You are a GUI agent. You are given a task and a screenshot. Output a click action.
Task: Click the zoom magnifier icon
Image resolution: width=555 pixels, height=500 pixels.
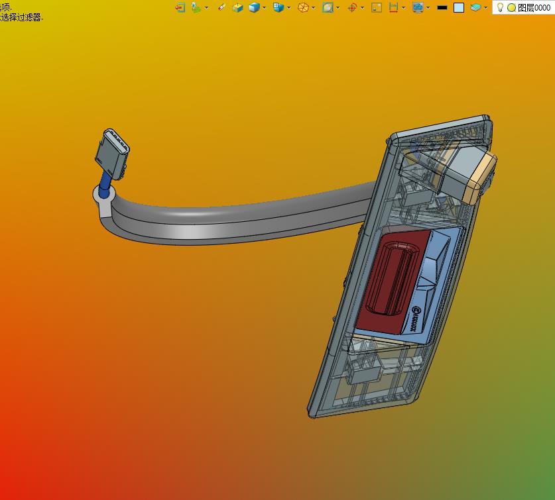[328, 7]
